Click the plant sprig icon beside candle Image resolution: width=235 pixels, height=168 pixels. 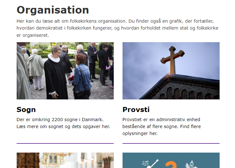pos(187,165)
